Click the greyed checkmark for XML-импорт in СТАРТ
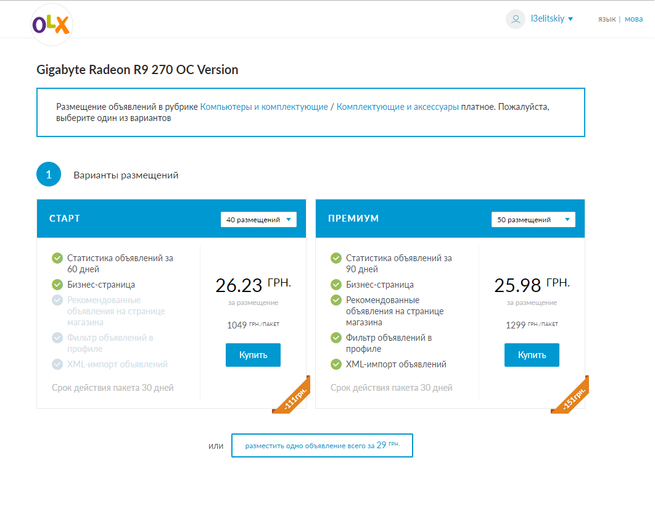Image resolution: width=655 pixels, height=518 pixels. tap(57, 364)
